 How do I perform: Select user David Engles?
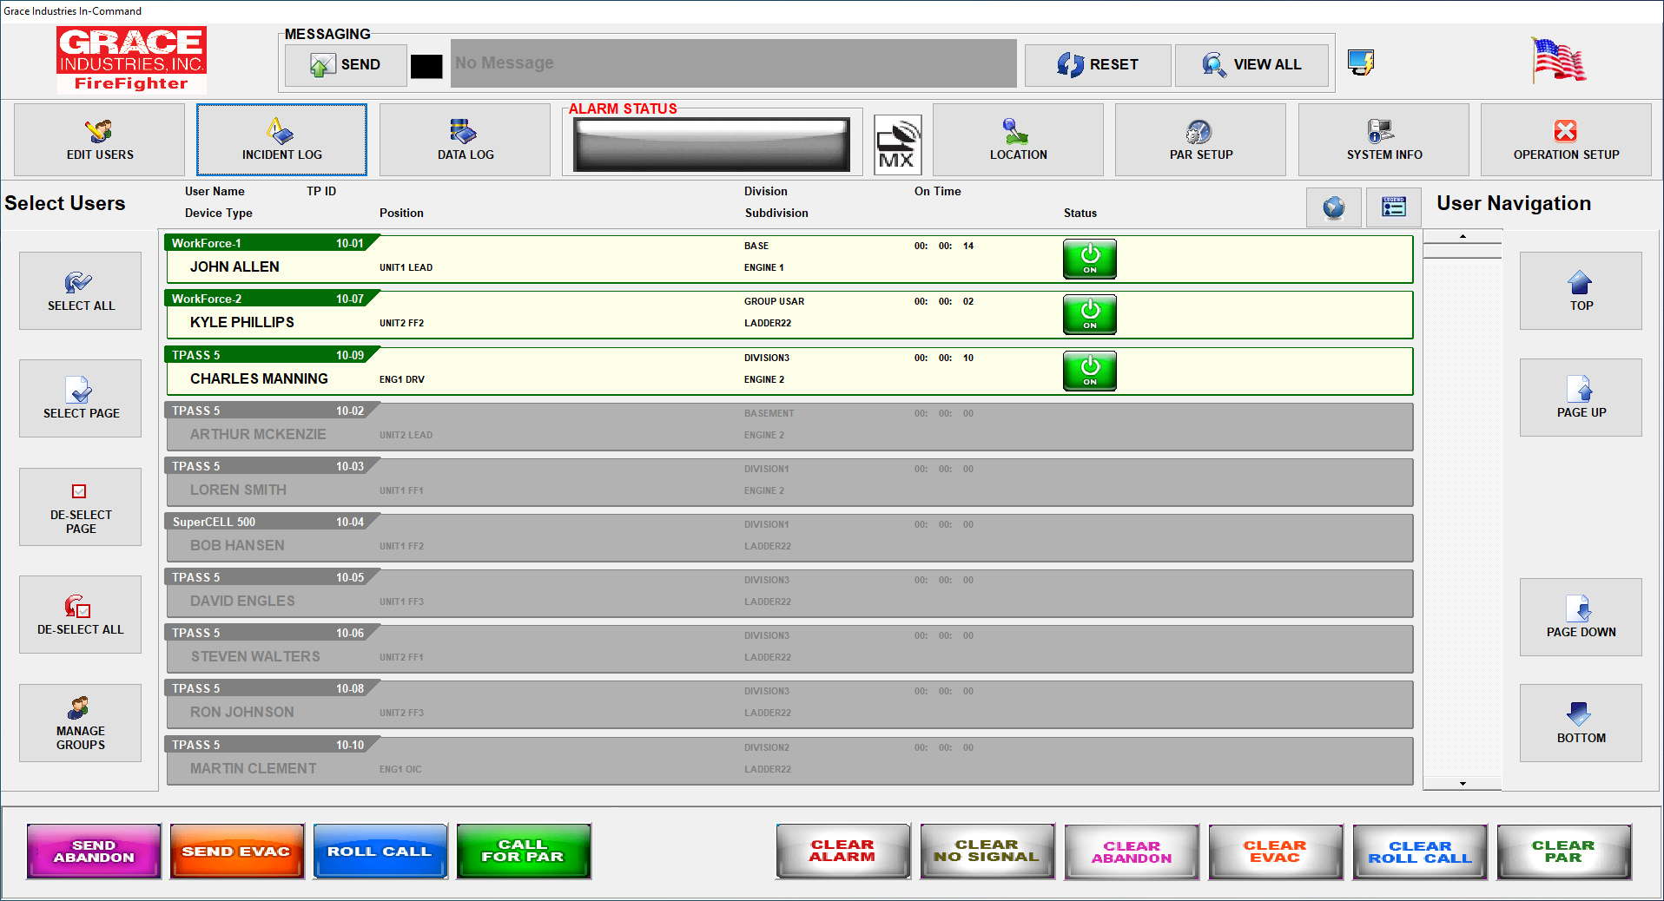(789, 594)
